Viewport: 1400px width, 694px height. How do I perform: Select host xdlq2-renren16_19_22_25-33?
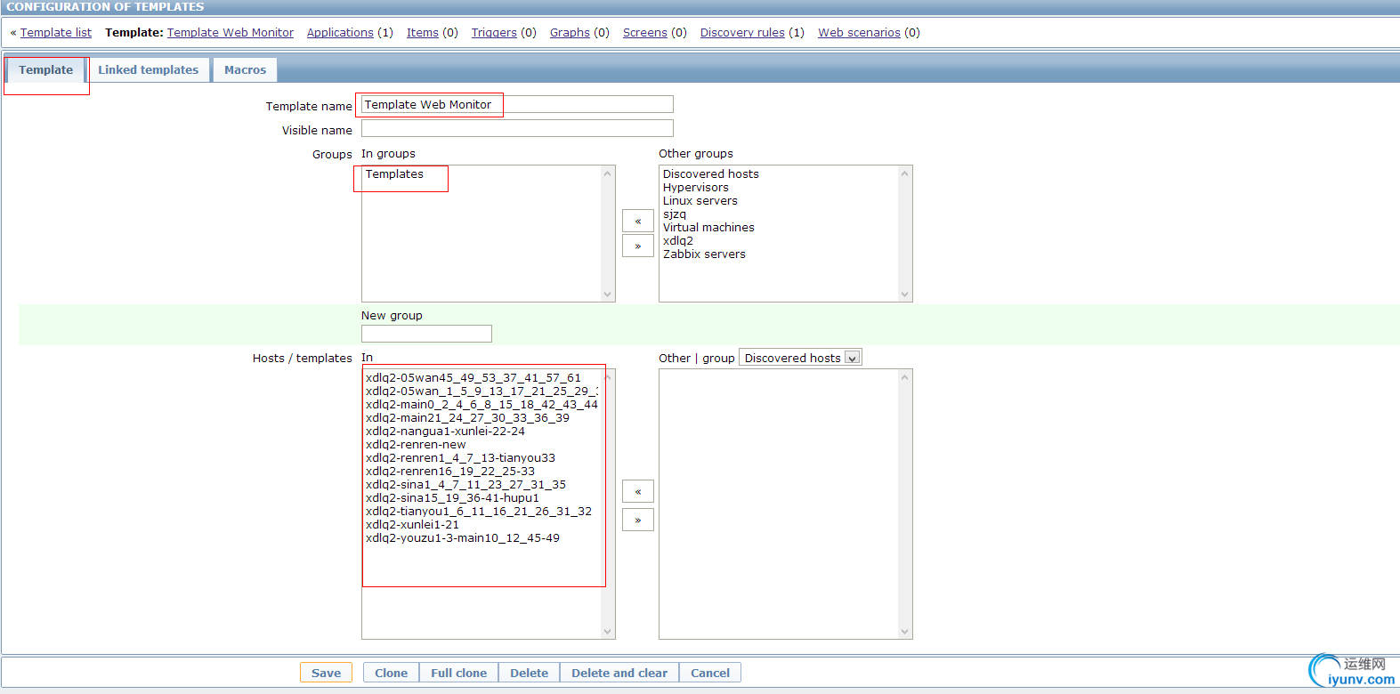click(450, 472)
